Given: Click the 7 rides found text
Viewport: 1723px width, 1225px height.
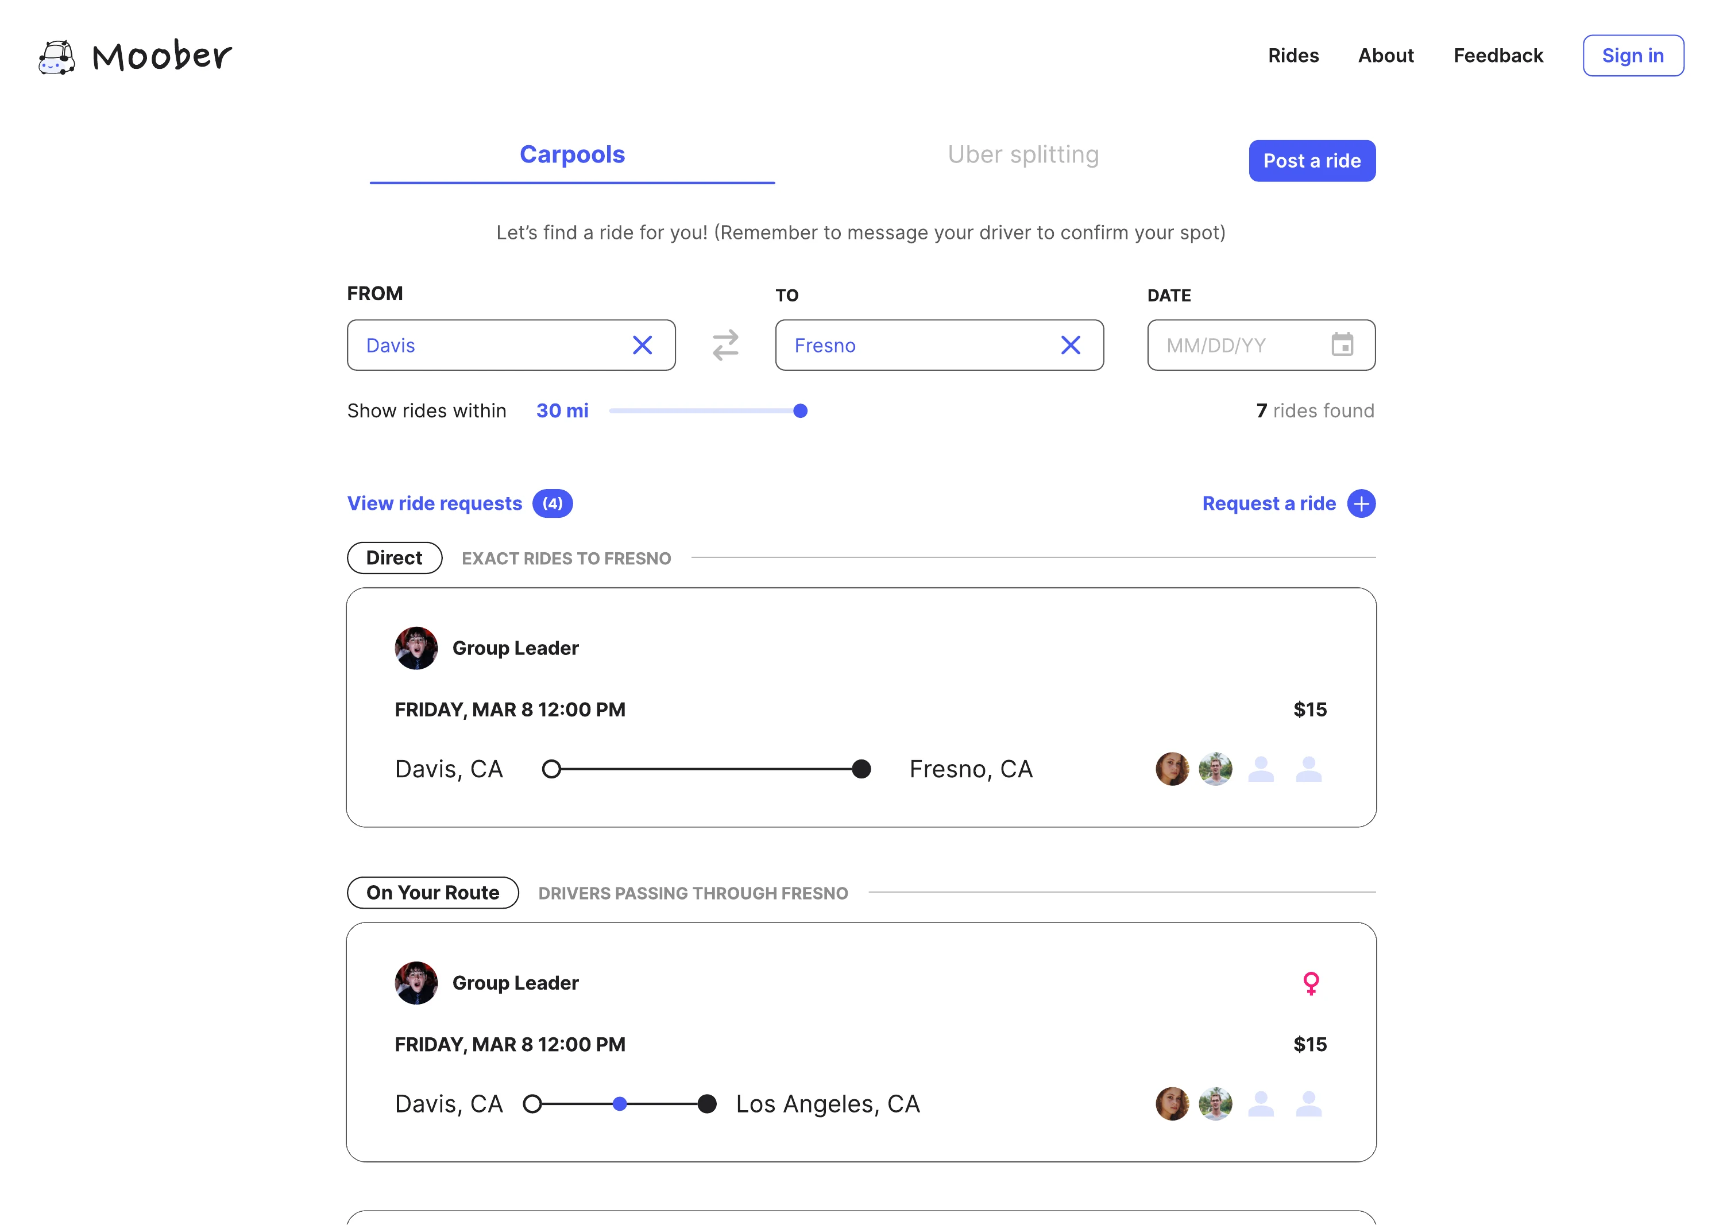Looking at the screenshot, I should pos(1315,411).
